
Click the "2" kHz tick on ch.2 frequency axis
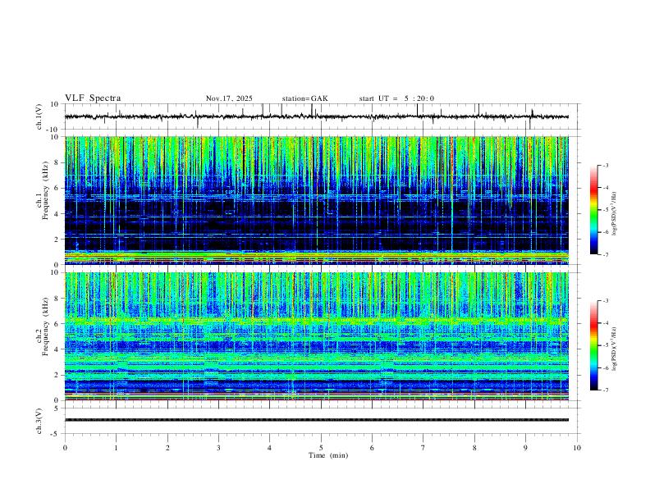tap(57, 375)
